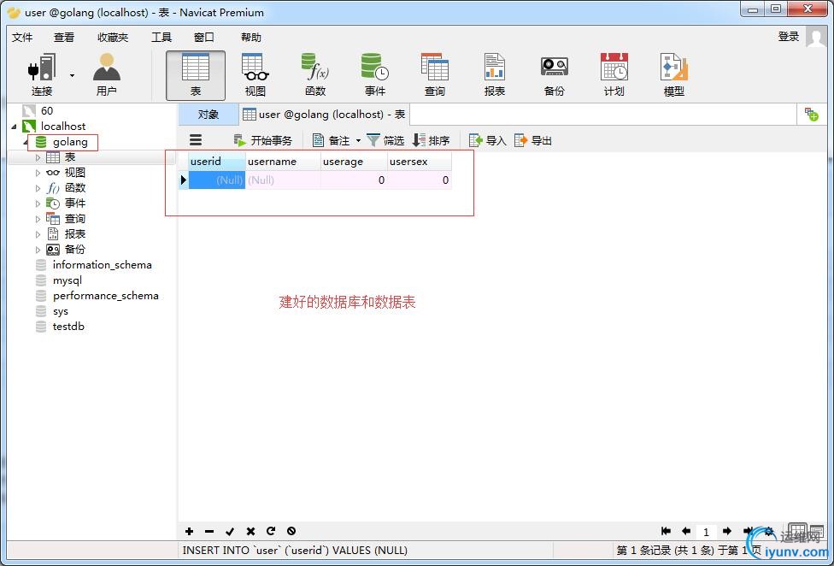Click the discard changes X icon
Screen dimensions: 834x566
[250, 531]
